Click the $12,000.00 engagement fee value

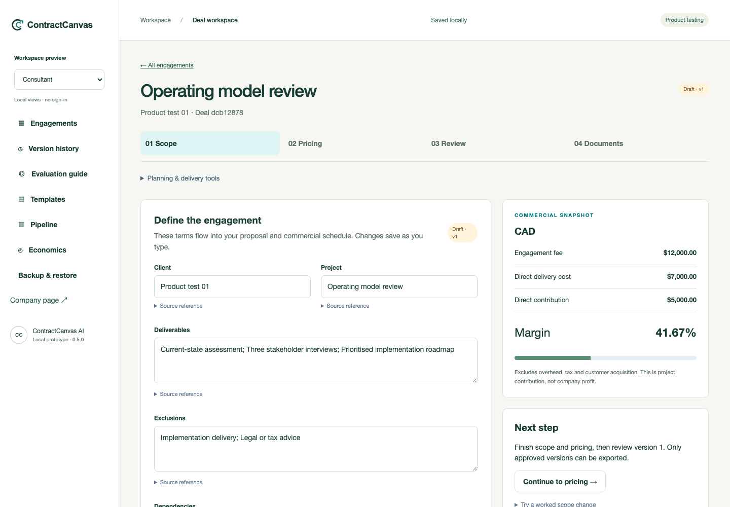[x=680, y=253]
